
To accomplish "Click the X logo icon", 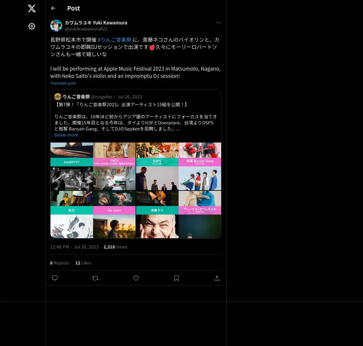I will tap(32, 8).
